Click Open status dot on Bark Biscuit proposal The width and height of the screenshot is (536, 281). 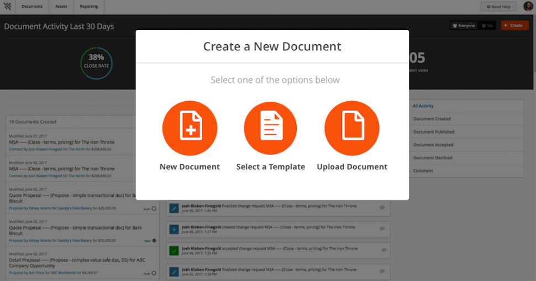154,241
